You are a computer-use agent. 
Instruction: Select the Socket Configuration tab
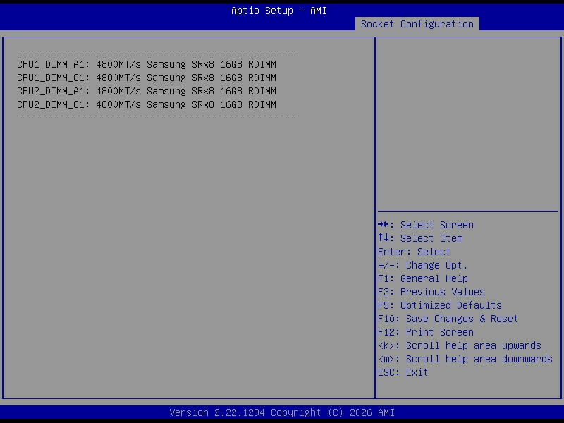tap(417, 24)
